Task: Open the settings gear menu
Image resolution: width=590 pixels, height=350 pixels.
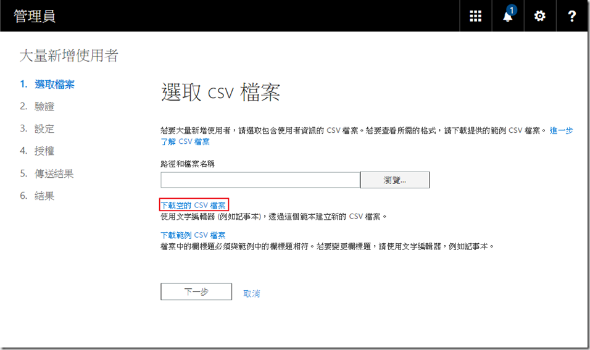Action: [x=540, y=16]
